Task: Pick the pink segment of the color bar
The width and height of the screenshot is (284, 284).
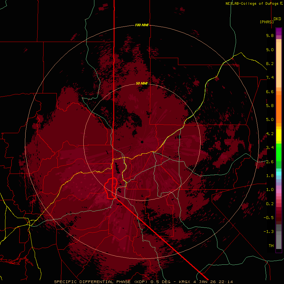Action: 279,191
